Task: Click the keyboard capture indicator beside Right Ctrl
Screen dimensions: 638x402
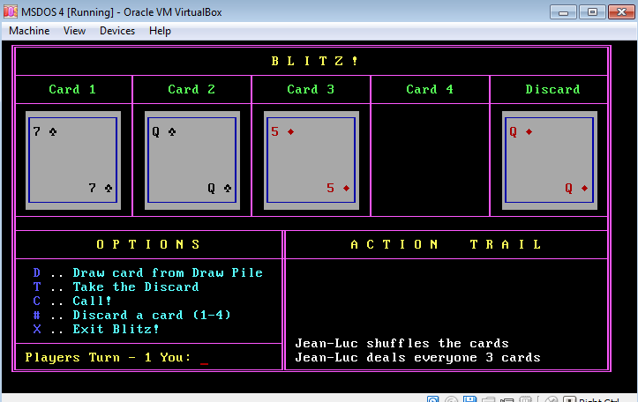Action: (x=569, y=398)
